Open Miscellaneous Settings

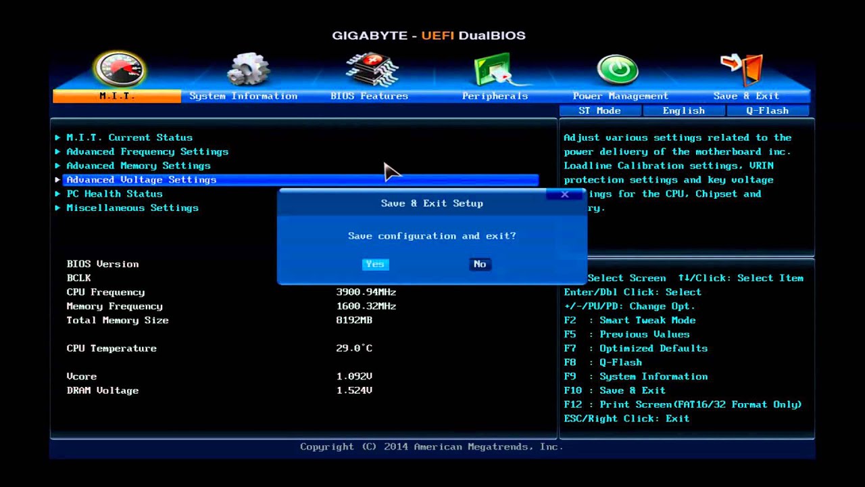coord(132,208)
